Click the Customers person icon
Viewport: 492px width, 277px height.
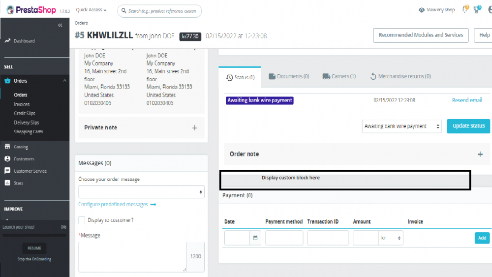[x=7, y=159]
